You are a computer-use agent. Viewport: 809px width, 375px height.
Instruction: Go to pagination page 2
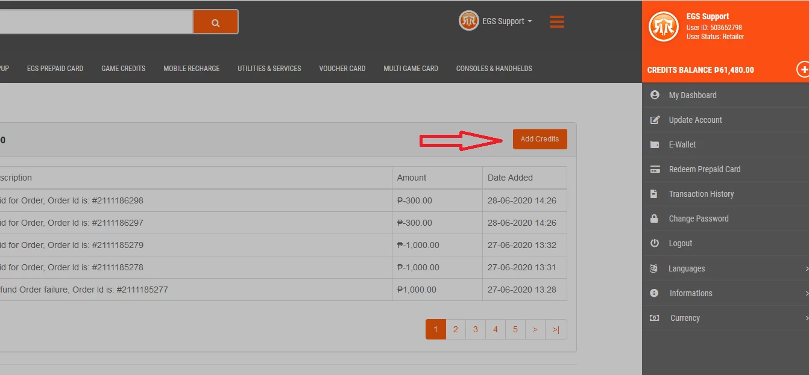(456, 329)
